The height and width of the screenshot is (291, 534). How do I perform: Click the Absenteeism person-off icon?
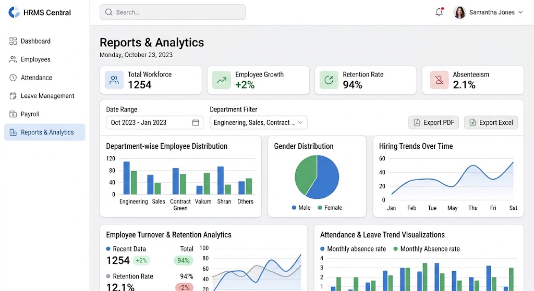(439, 80)
